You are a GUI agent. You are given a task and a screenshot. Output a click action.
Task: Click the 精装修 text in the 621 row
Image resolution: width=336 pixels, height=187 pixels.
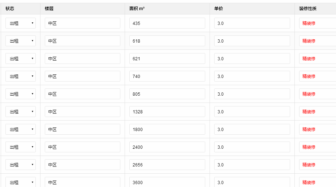pos(309,58)
